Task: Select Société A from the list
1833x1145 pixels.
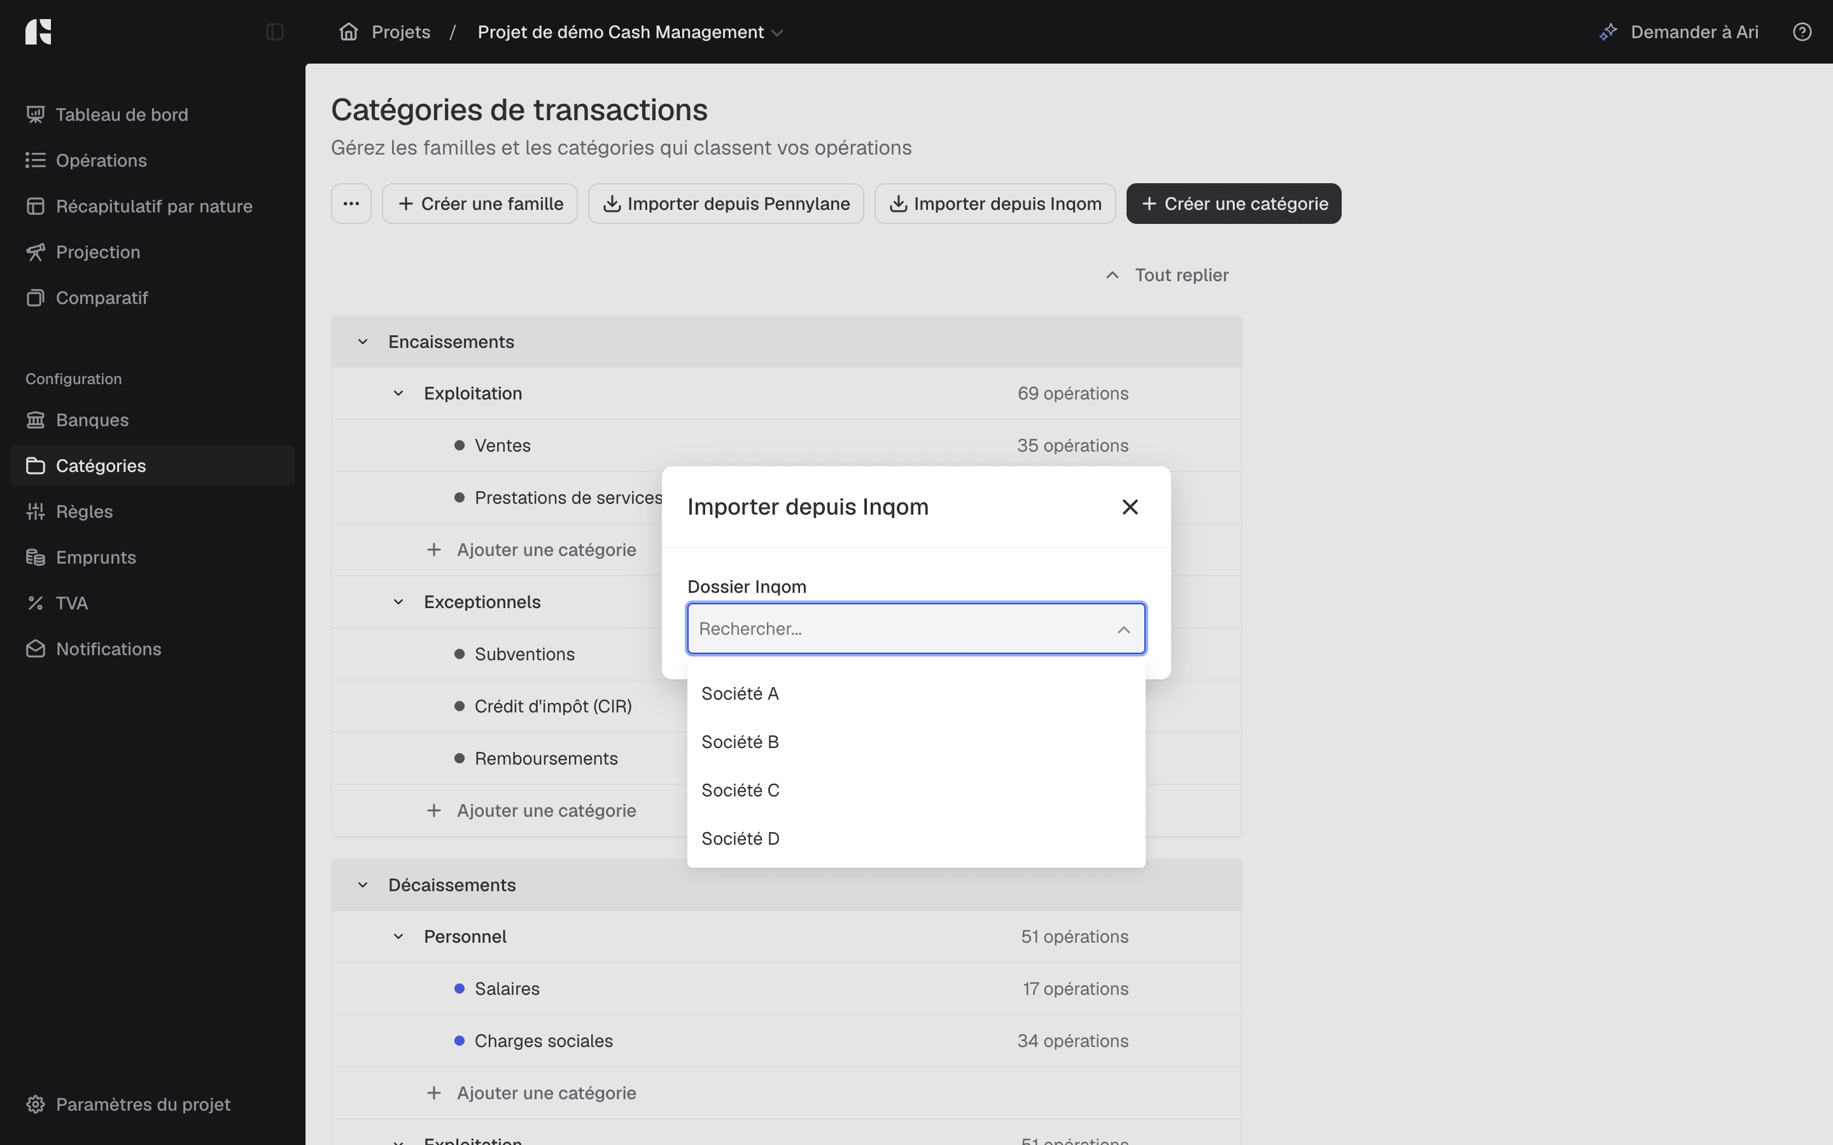Action: pos(916,693)
